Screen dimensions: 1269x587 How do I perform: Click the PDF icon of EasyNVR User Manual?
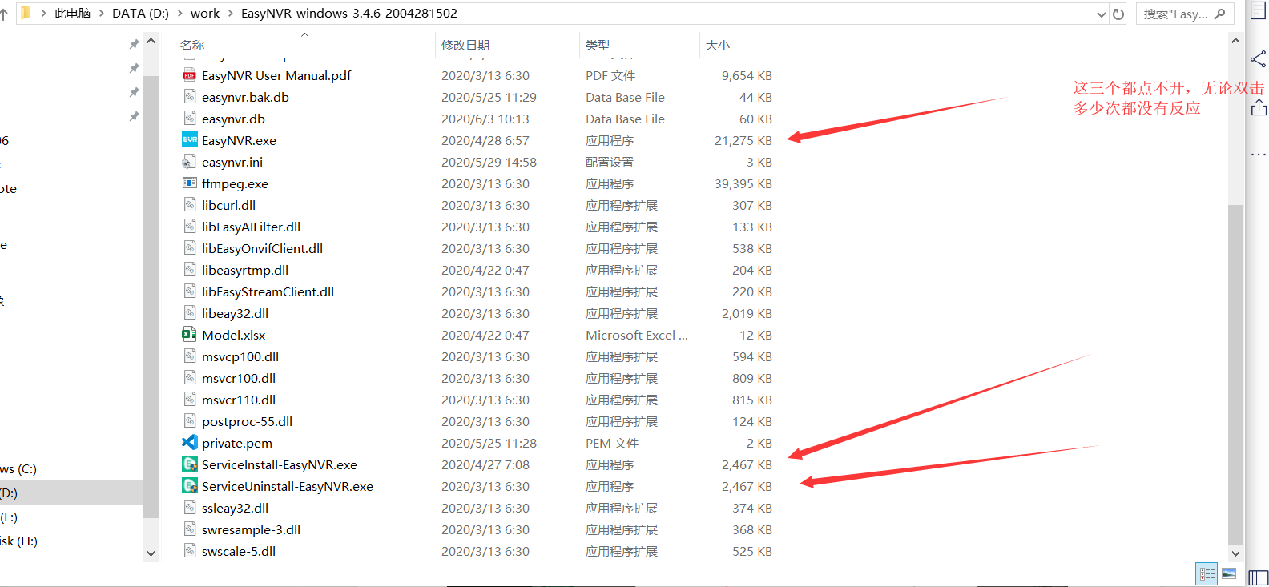click(190, 75)
